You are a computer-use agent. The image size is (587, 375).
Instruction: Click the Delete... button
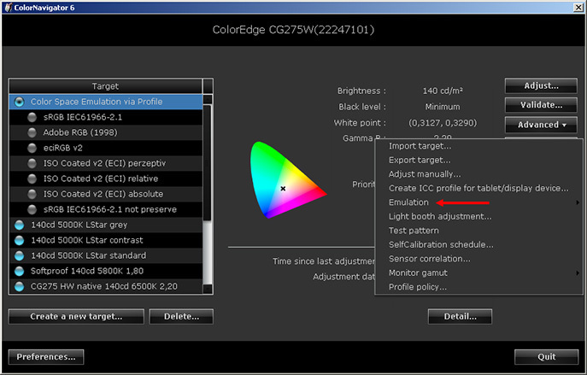pos(181,317)
